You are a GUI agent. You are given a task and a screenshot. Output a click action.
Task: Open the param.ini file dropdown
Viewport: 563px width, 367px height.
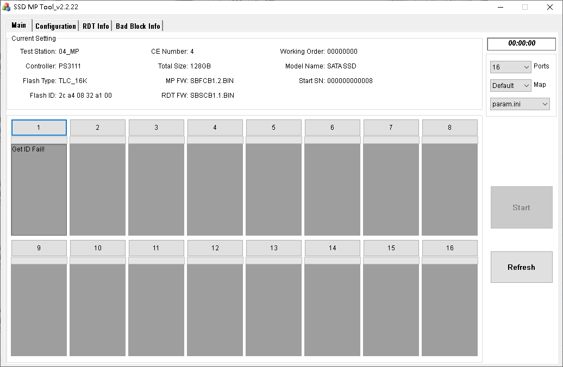[520, 104]
